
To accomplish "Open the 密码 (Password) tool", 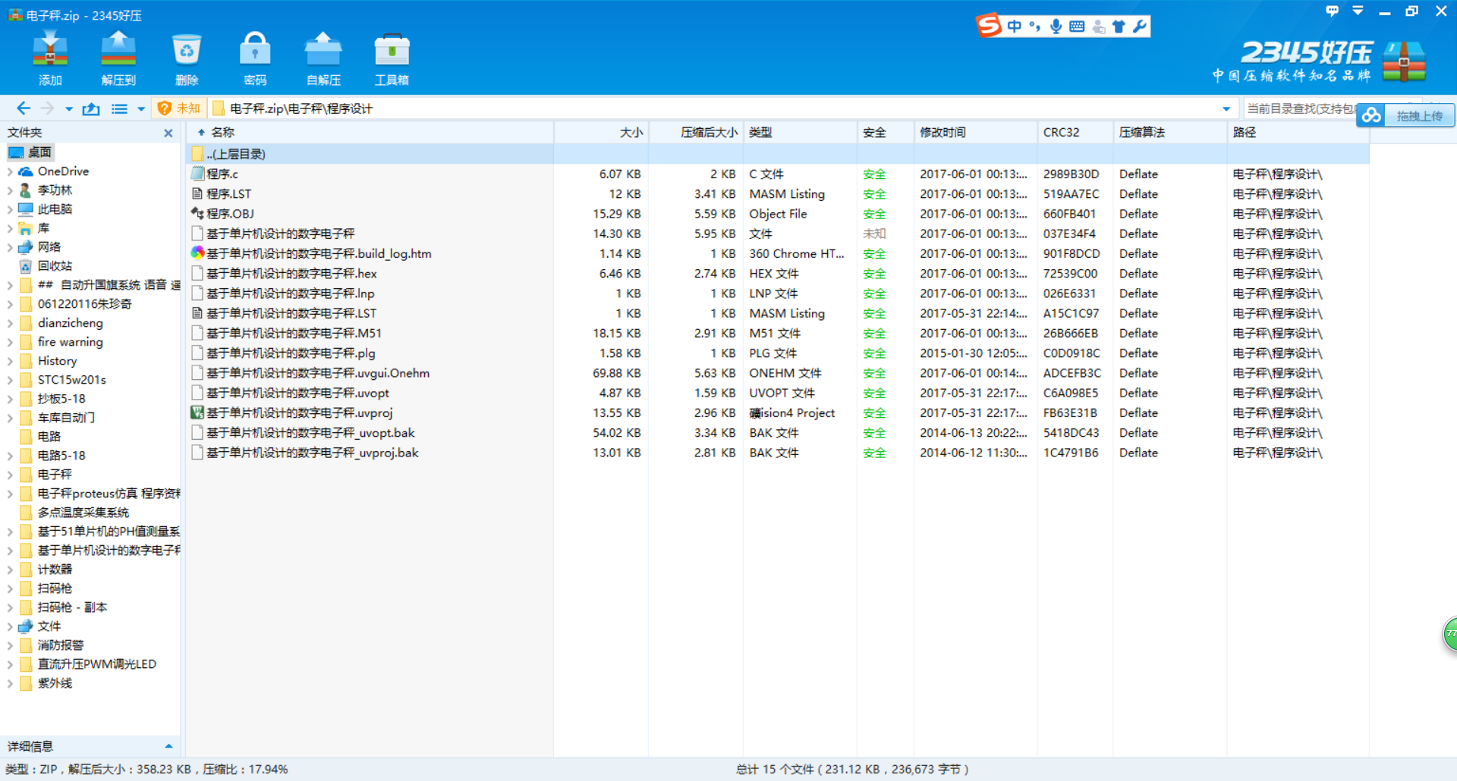I will pos(255,58).
